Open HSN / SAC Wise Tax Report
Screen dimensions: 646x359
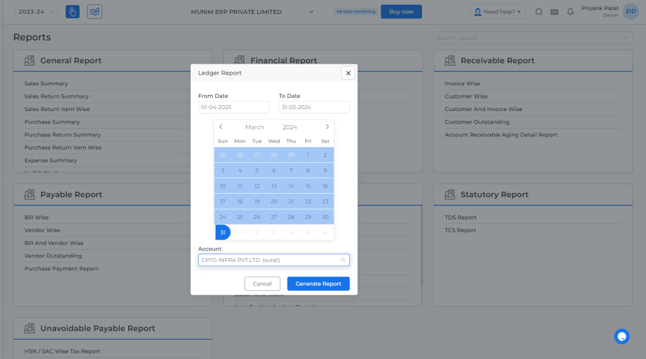(x=62, y=351)
